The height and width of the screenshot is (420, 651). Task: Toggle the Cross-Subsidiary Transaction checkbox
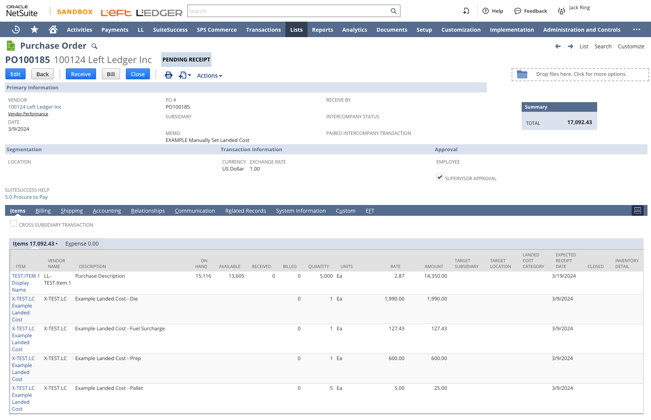(14, 224)
